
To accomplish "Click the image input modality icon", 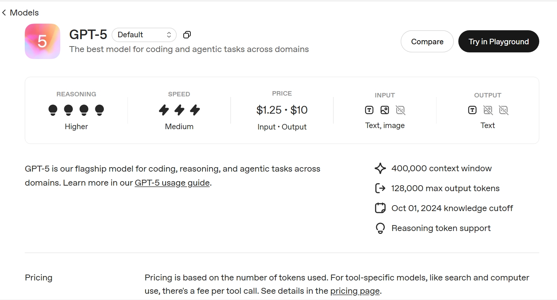I will pos(385,110).
